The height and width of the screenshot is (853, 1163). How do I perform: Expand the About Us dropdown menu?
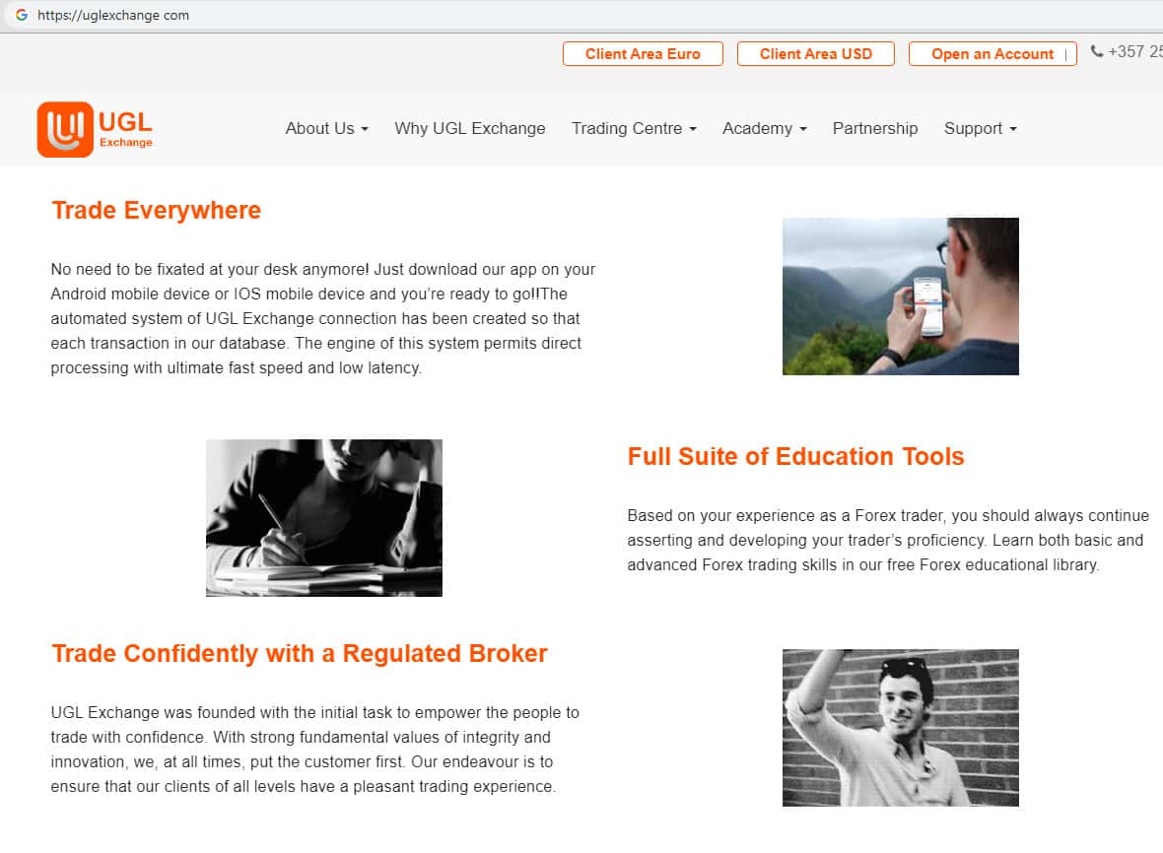(x=326, y=128)
